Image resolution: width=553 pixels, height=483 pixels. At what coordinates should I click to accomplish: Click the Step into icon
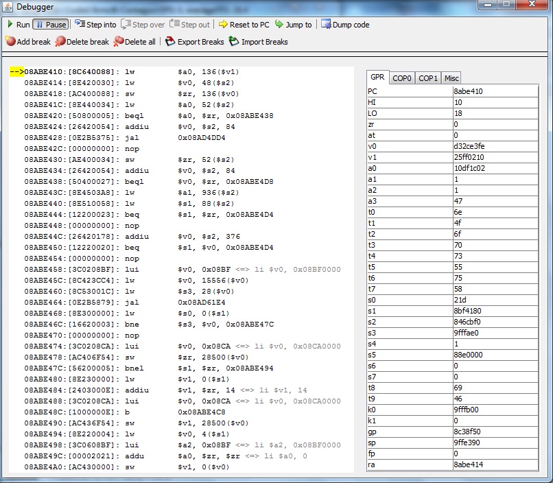[80, 24]
